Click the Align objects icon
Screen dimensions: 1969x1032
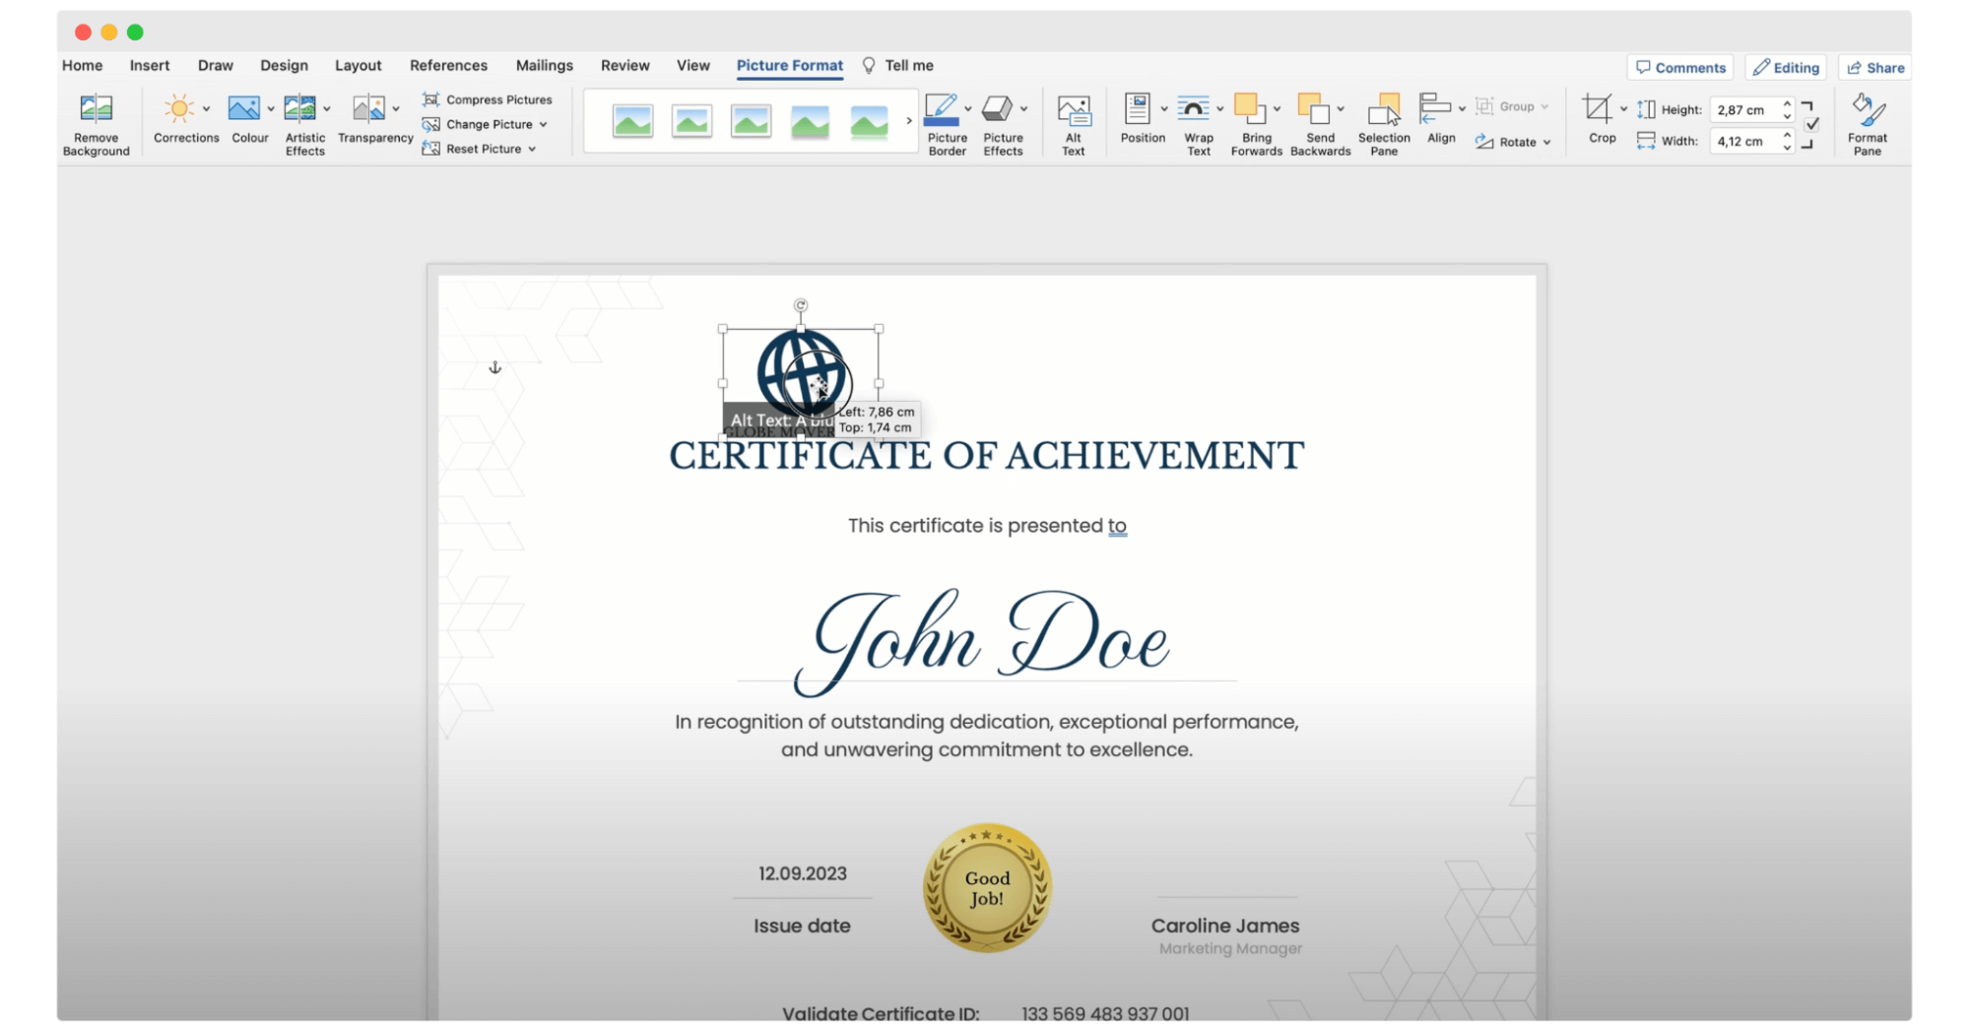click(x=1435, y=108)
